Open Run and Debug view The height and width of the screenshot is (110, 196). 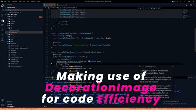[x=2, y=20]
